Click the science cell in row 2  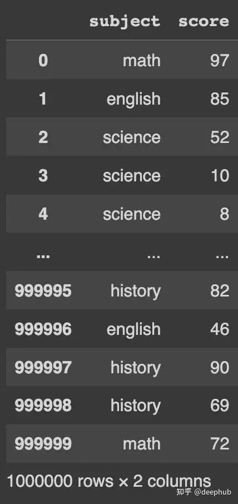click(132, 137)
